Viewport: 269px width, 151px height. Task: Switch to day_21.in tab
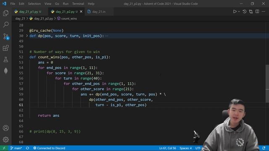coord(99,12)
